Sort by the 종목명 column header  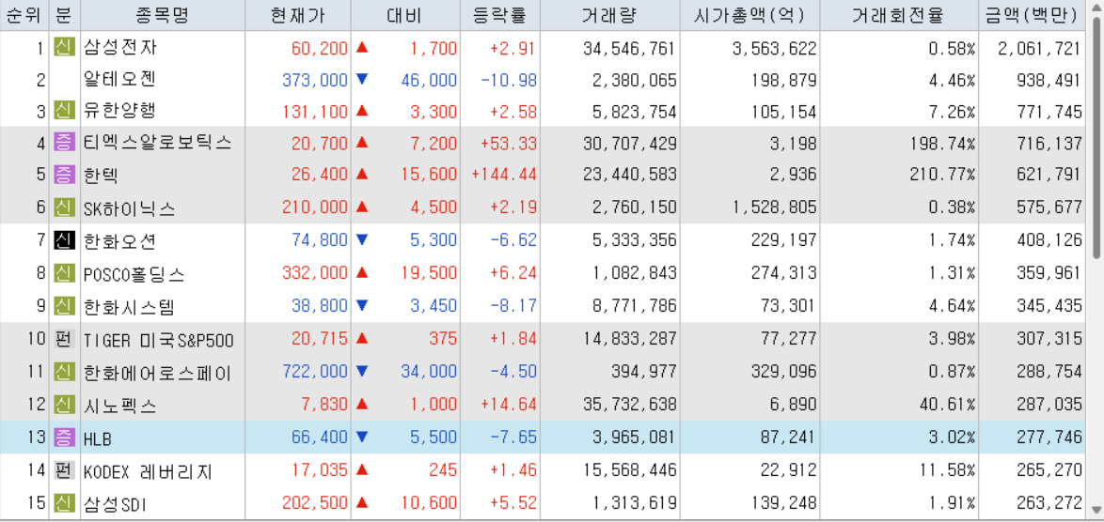tap(163, 15)
